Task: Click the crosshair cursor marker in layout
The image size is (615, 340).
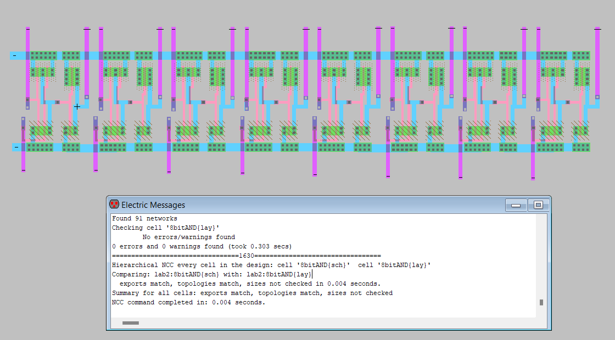Action: point(77,106)
